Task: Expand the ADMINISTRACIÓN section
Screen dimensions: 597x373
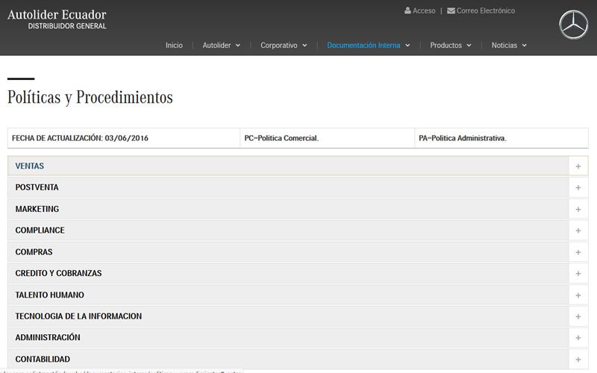Action: (48, 338)
